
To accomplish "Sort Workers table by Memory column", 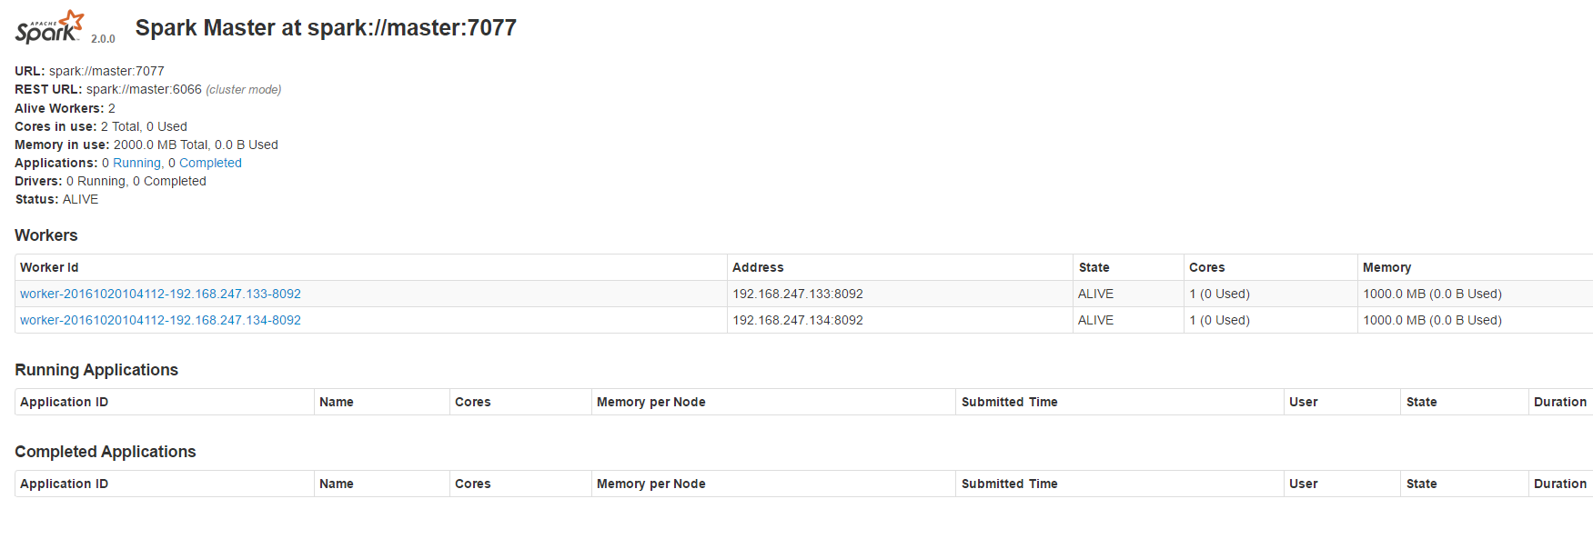I will coord(1386,267).
